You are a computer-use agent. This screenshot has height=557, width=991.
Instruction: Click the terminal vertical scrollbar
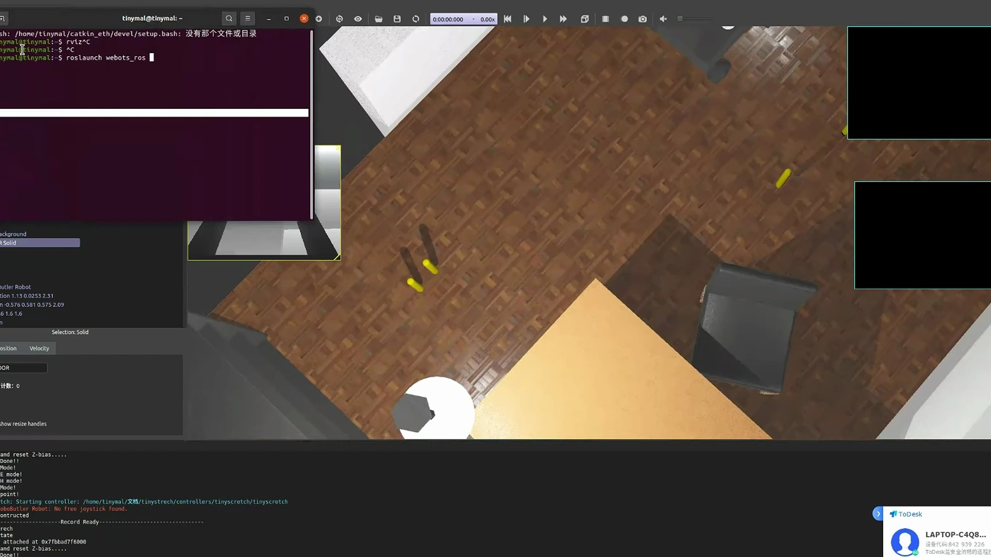click(x=311, y=124)
